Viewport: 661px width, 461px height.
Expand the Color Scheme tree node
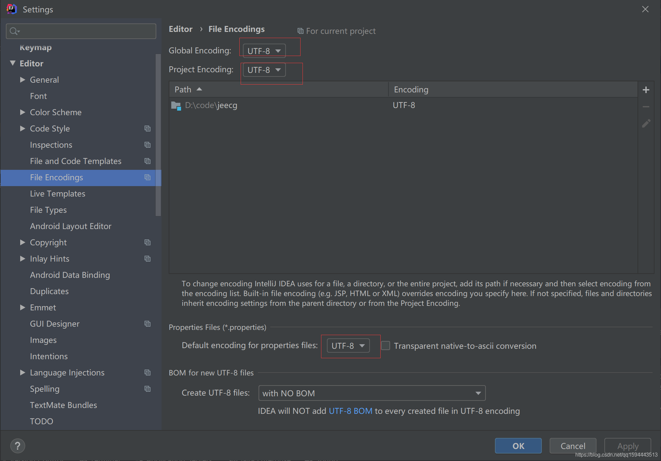click(x=22, y=112)
